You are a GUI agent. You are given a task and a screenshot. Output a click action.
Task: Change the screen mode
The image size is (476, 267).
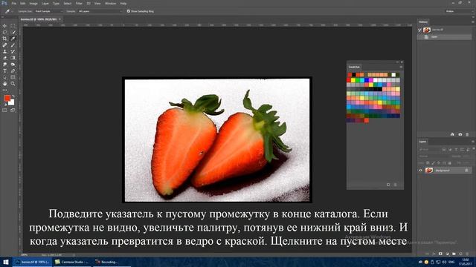(13, 111)
